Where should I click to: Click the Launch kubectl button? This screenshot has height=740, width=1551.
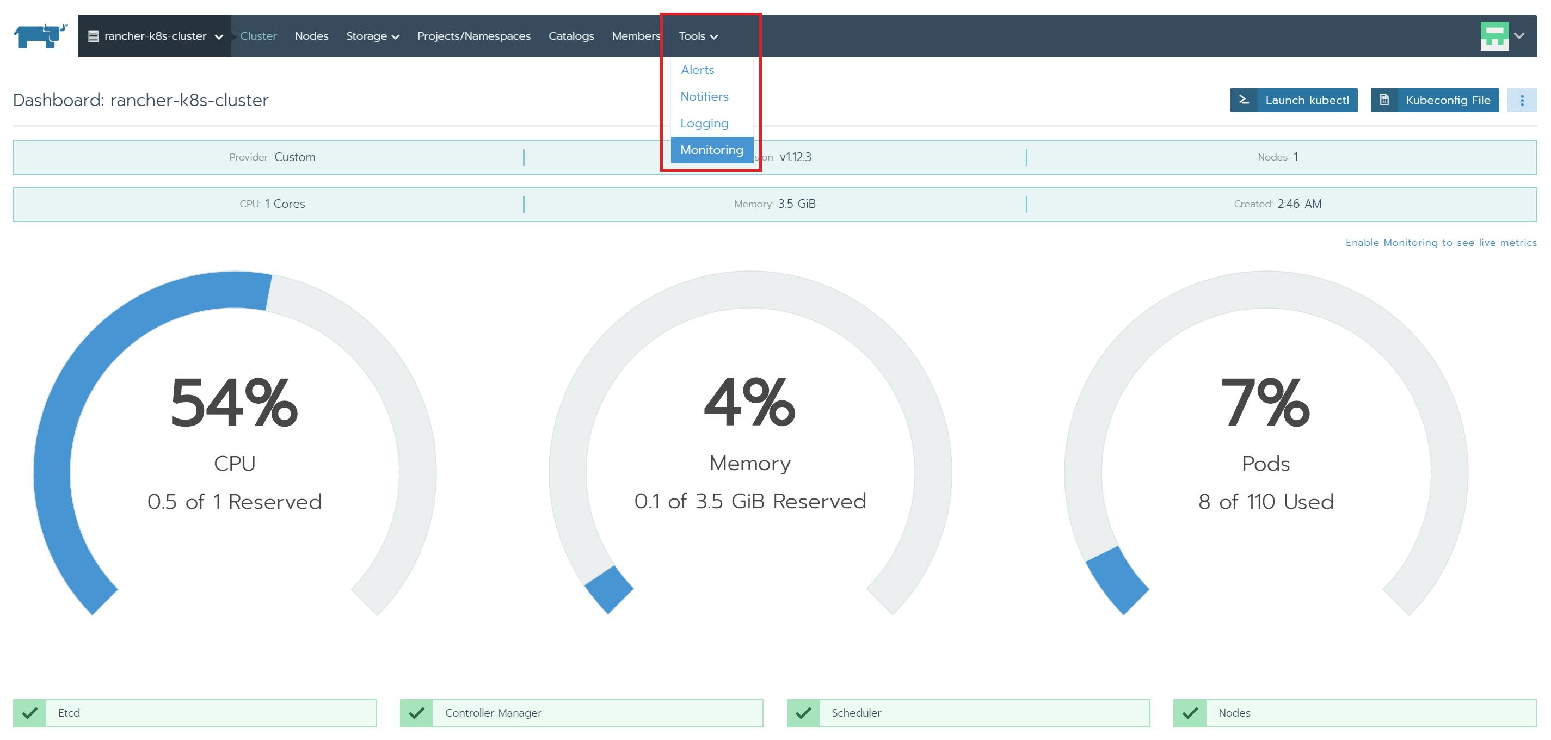pyautogui.click(x=1293, y=100)
